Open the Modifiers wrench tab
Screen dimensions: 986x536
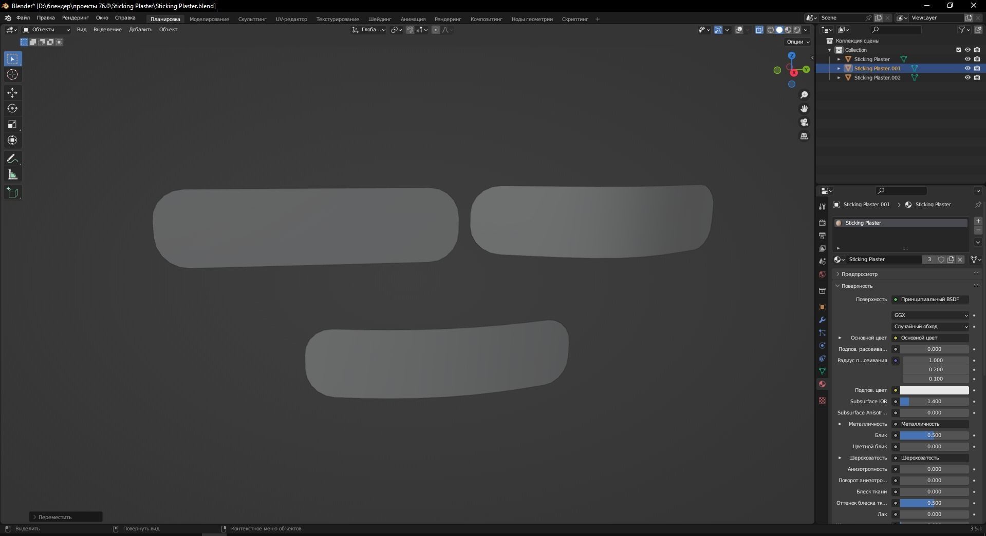[x=822, y=320]
